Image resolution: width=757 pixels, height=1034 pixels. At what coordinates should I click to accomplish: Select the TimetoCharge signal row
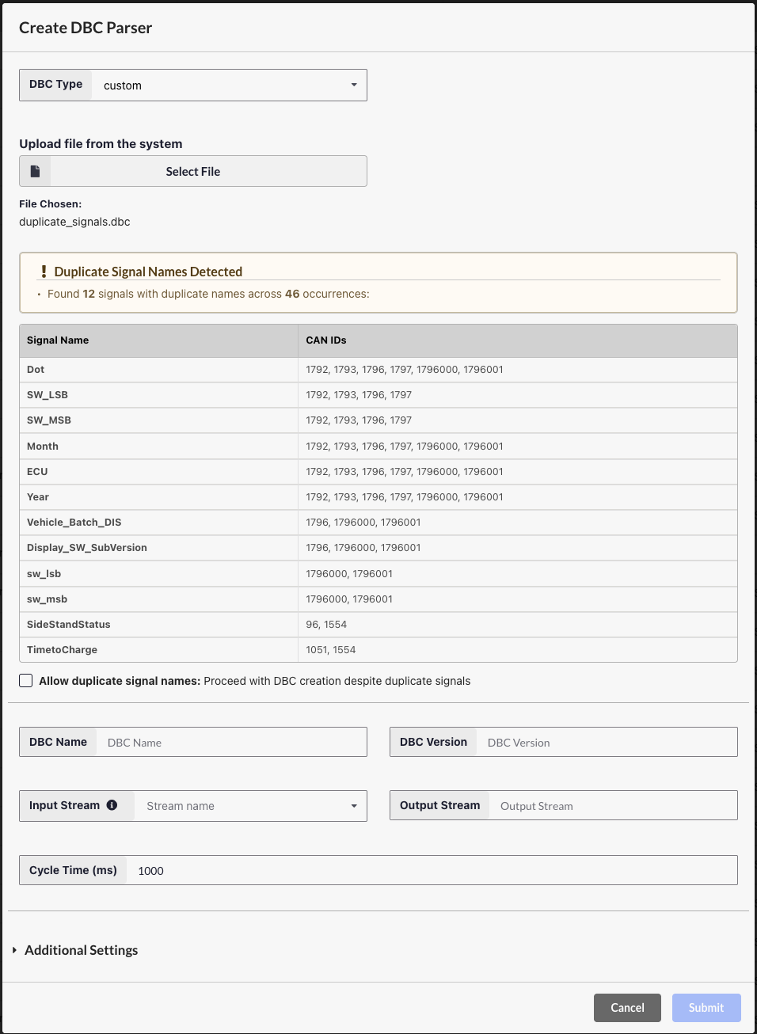pos(378,650)
